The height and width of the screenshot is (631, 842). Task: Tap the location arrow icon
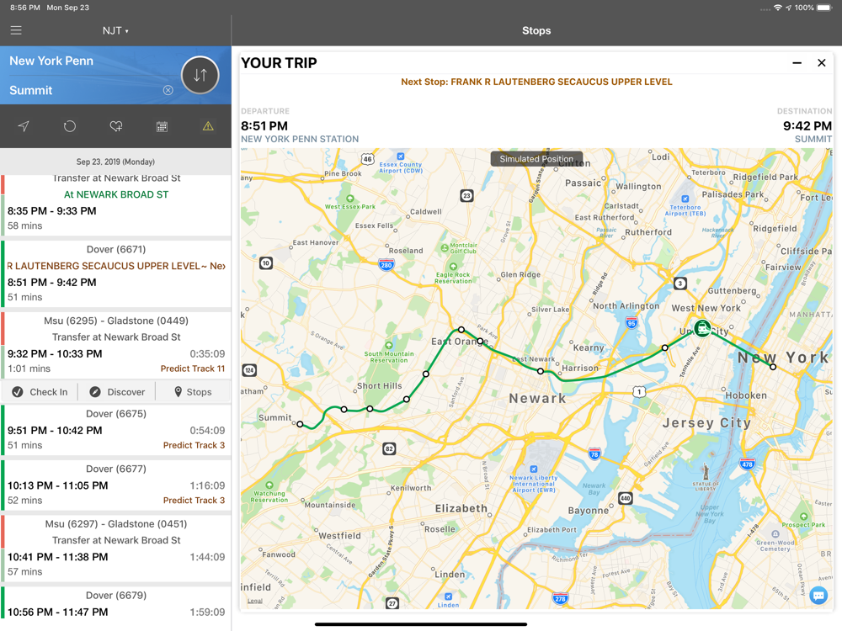pos(23,126)
